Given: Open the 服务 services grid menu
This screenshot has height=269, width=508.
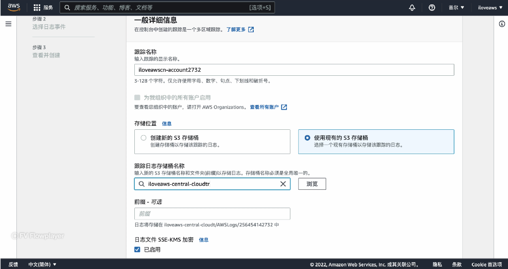Looking at the screenshot, I should pyautogui.click(x=43, y=7).
